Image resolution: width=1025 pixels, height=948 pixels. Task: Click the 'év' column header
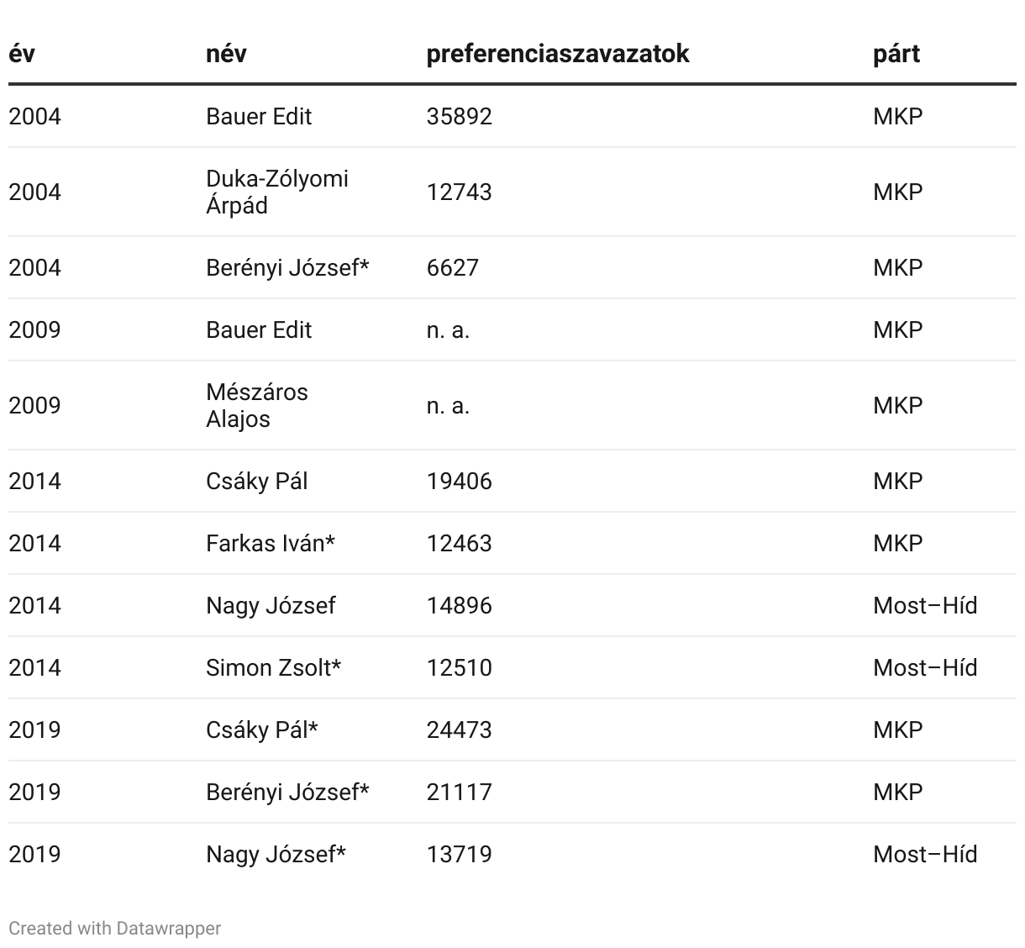pos(22,54)
